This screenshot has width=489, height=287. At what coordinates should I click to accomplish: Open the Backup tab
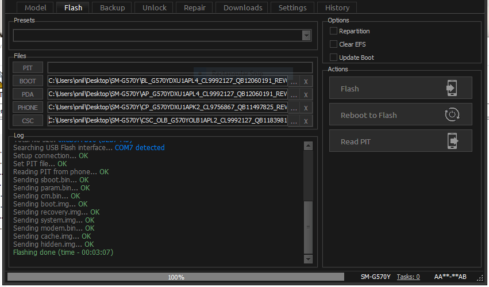click(x=112, y=7)
